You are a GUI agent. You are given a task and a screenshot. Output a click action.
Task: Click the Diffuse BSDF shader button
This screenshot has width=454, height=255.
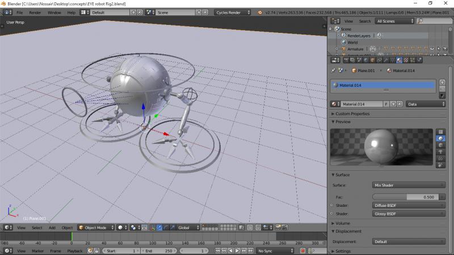pyautogui.click(x=409, y=205)
